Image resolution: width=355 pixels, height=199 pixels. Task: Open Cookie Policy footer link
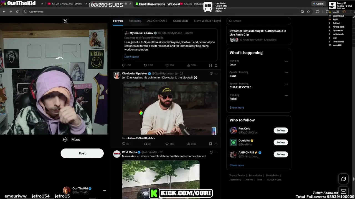[272, 175]
